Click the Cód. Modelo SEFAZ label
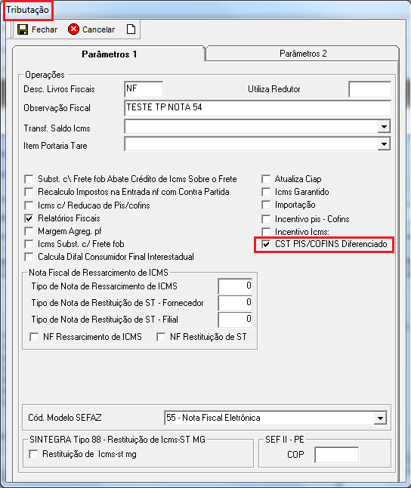This screenshot has width=411, height=488. tap(65, 418)
